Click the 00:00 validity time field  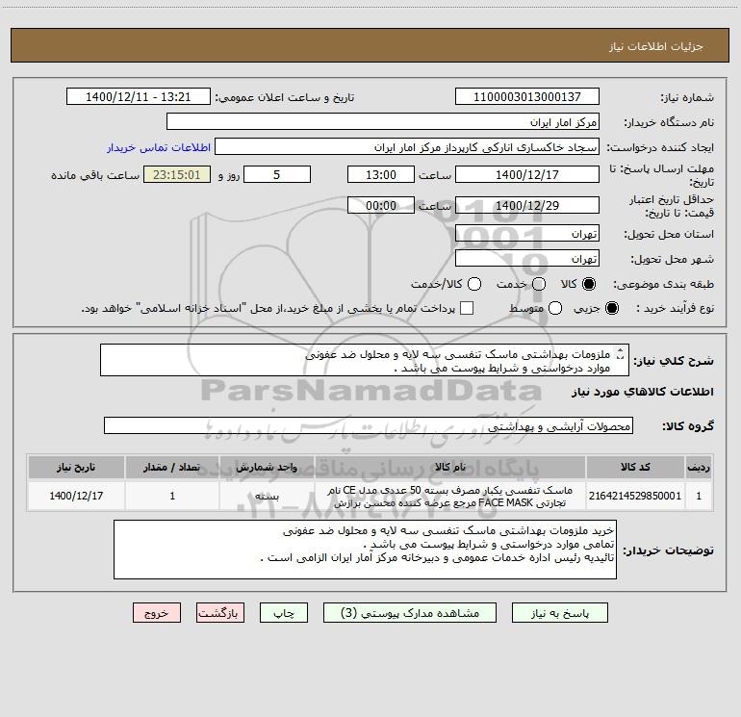381,206
